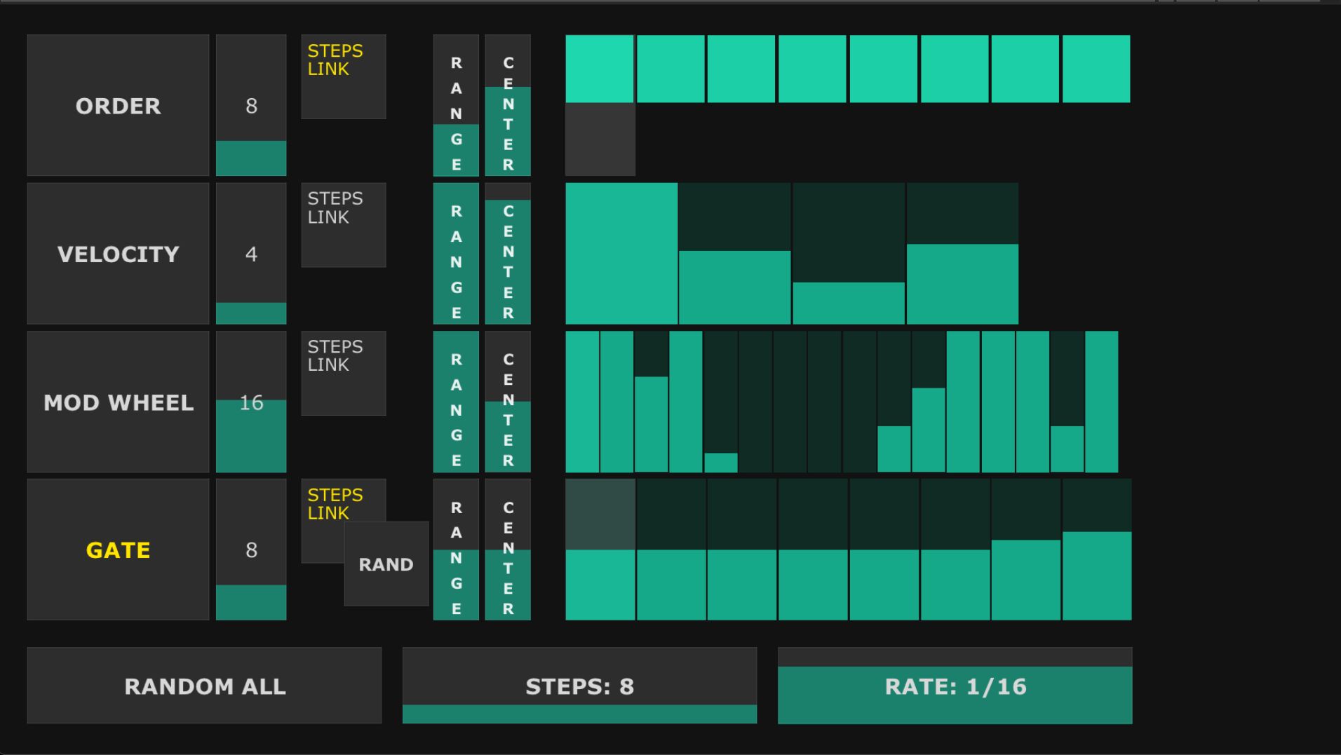Screen dimensions: 1341x755
Task: Adjust the Order row step count showing 8
Action: [x=250, y=105]
